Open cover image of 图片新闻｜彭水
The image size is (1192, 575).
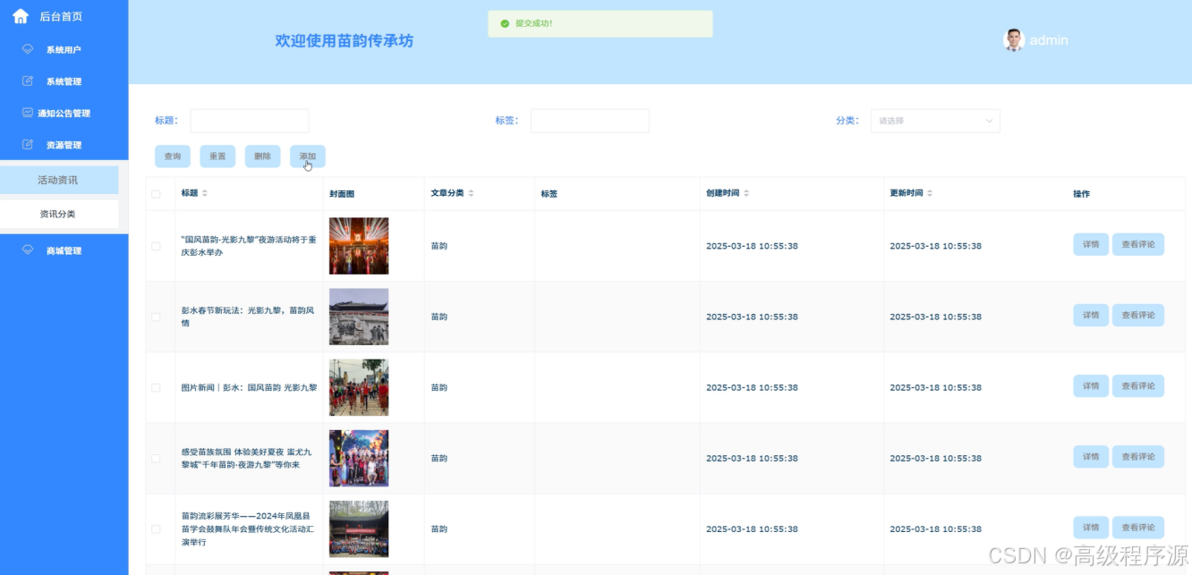pyautogui.click(x=359, y=387)
